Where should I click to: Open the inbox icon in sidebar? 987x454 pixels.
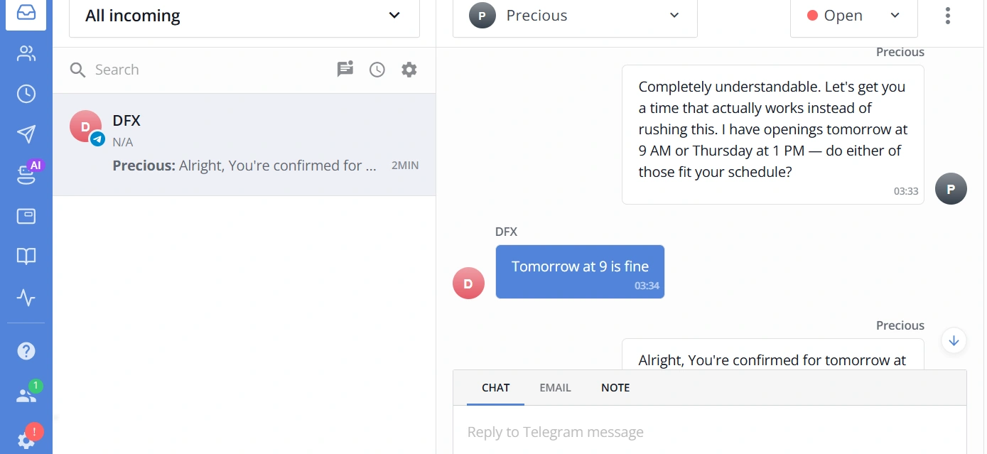pyautogui.click(x=26, y=13)
